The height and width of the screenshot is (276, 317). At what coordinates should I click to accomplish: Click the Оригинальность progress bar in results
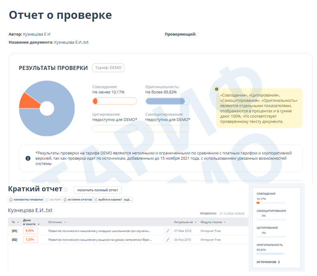pos(167,101)
